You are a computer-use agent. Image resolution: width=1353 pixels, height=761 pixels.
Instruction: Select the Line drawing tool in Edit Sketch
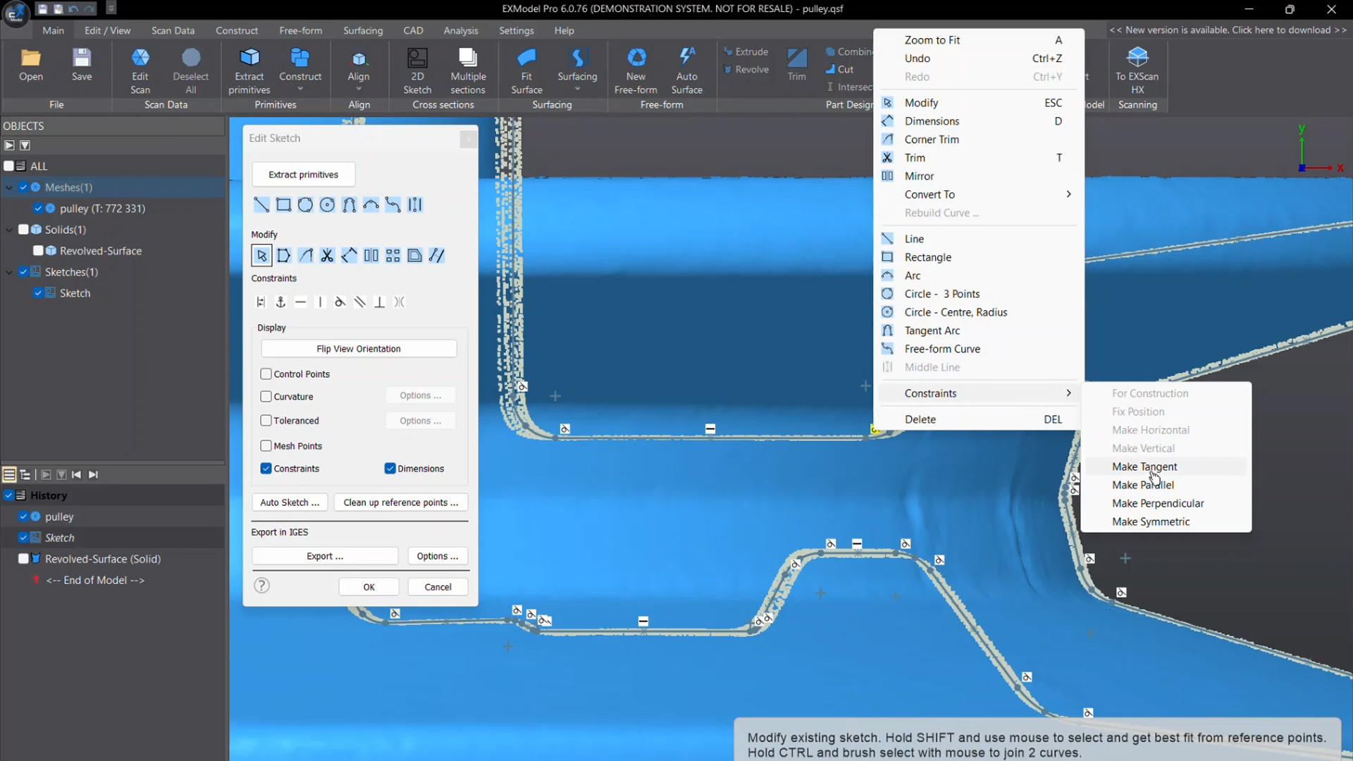point(261,205)
